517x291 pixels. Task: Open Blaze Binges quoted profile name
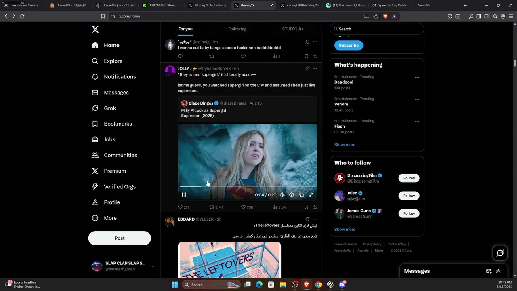coord(201,103)
